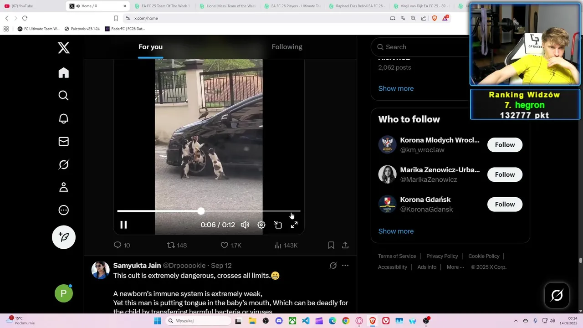The width and height of the screenshot is (583, 328).
Task: Click the translate page icon in address bar
Action: tap(403, 18)
